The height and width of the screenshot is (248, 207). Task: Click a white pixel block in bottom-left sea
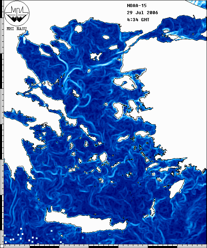click(21, 229)
